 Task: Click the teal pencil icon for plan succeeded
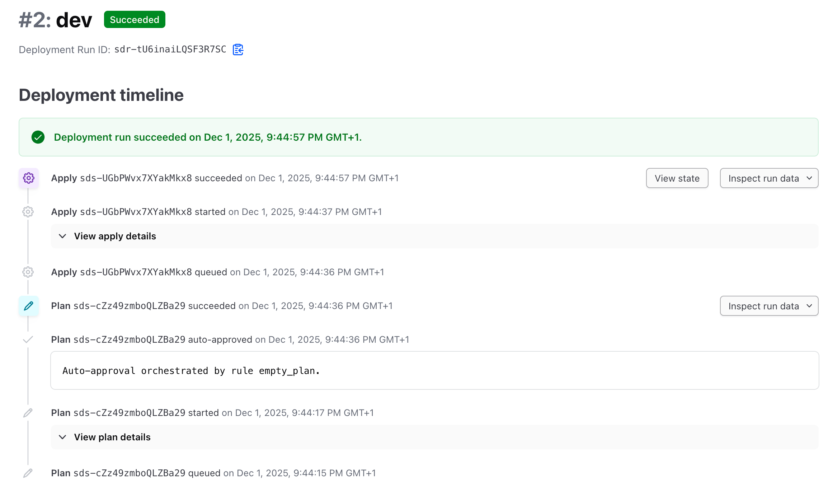click(x=29, y=306)
